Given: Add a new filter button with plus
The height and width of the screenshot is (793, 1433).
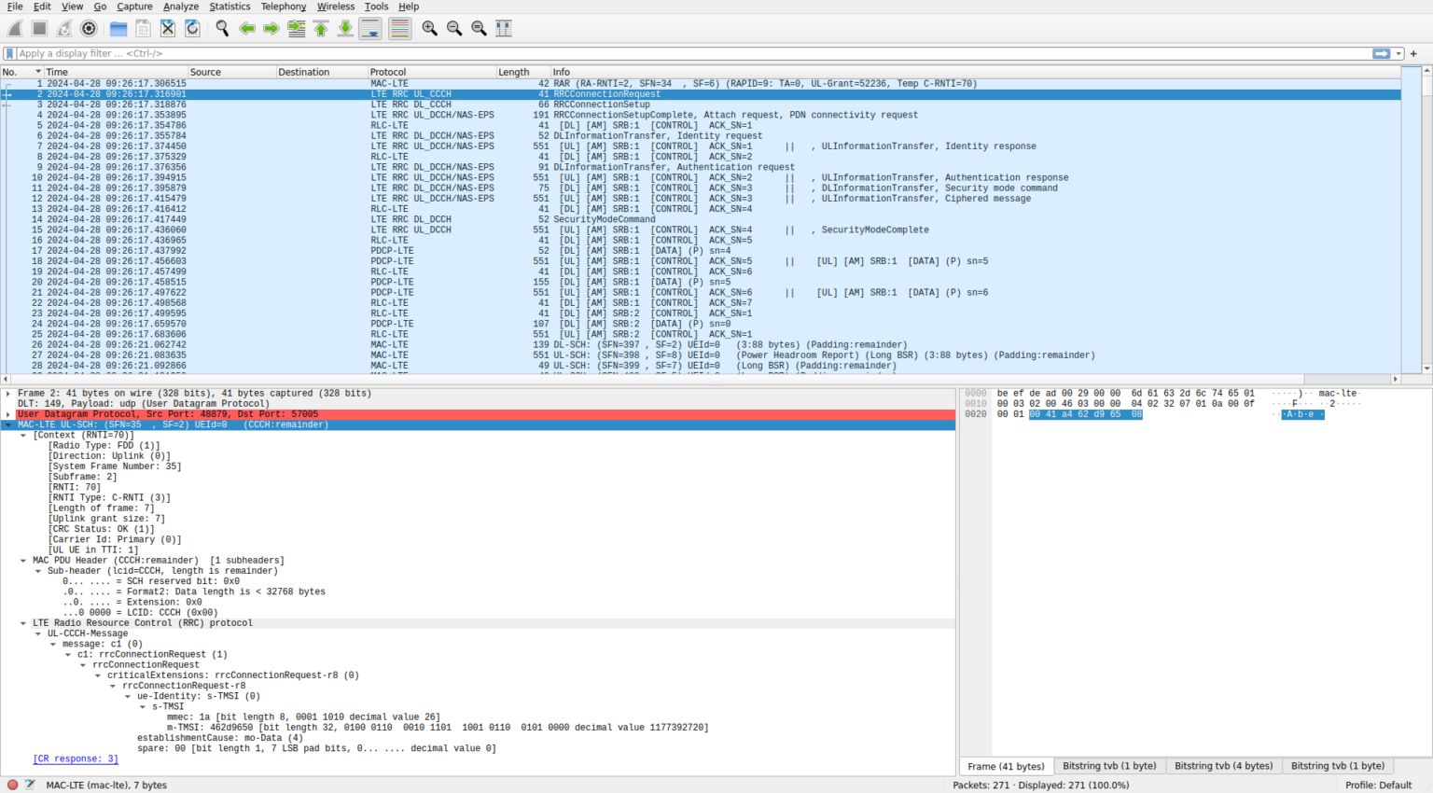Looking at the screenshot, I should (1414, 53).
